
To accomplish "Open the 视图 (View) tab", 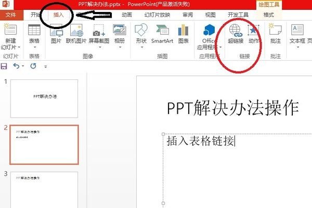I will point(210,15).
